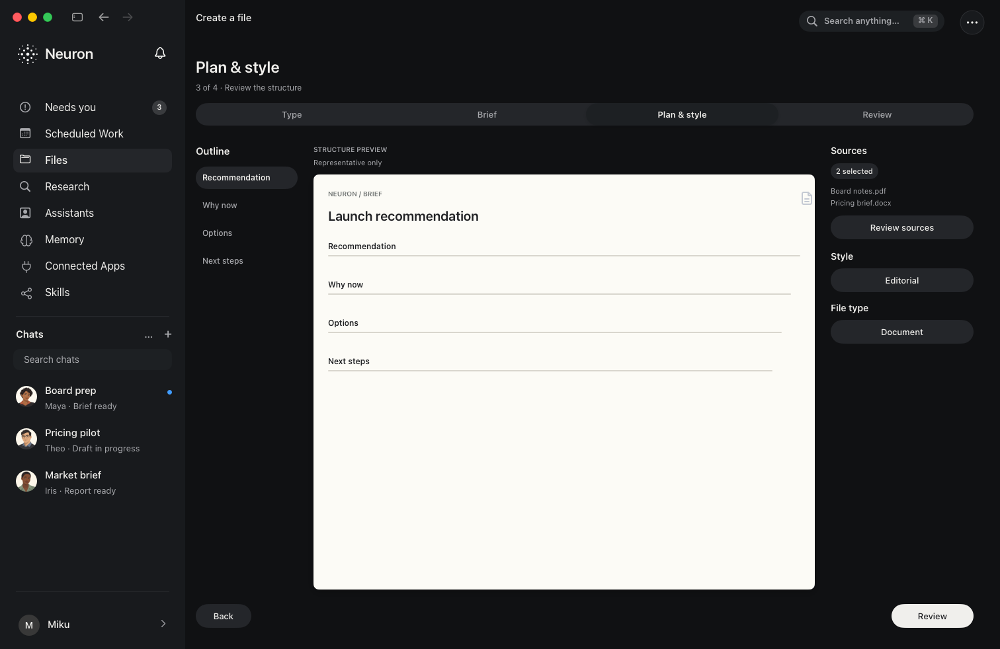The height and width of the screenshot is (649, 1000).
Task: Click the Board notes.pdf source
Action: click(x=858, y=191)
